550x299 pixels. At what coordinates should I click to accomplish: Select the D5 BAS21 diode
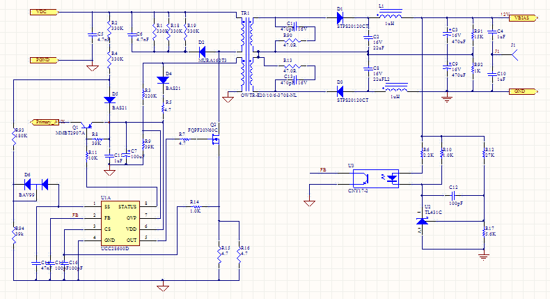pyautogui.click(x=109, y=100)
